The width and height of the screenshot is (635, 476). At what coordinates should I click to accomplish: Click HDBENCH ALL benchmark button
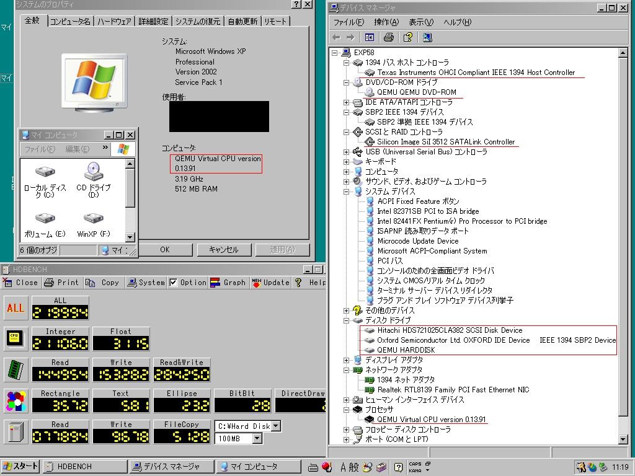point(16,308)
